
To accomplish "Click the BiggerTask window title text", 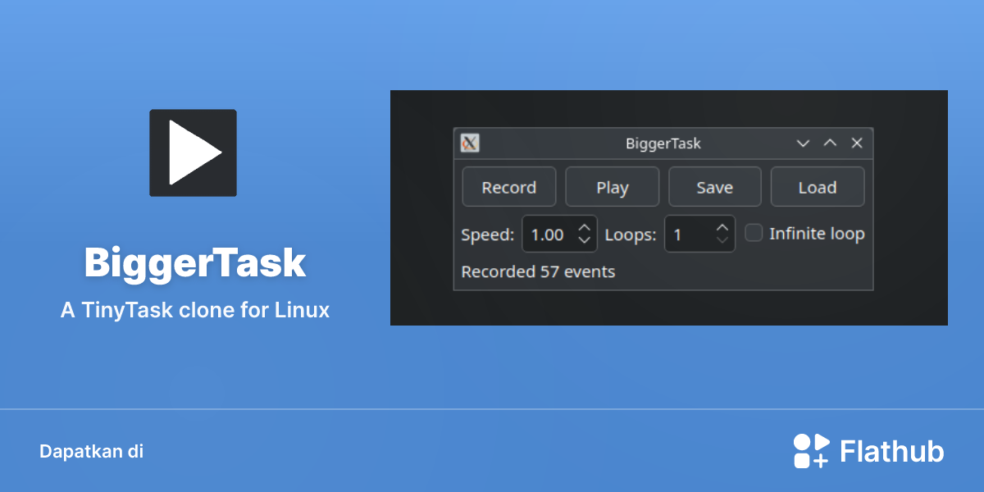I will coord(663,143).
